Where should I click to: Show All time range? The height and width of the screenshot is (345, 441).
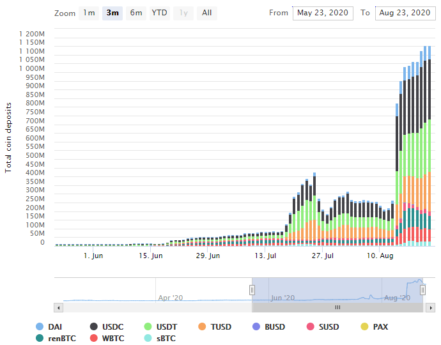click(x=206, y=13)
